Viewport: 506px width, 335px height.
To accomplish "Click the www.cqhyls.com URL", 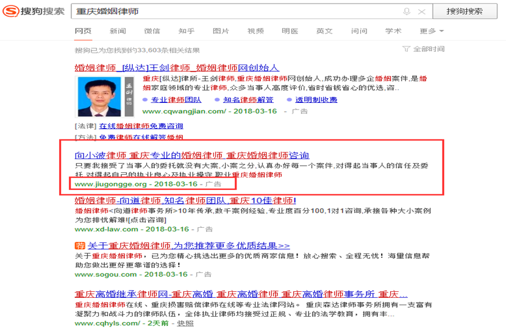I will click(x=107, y=323).
